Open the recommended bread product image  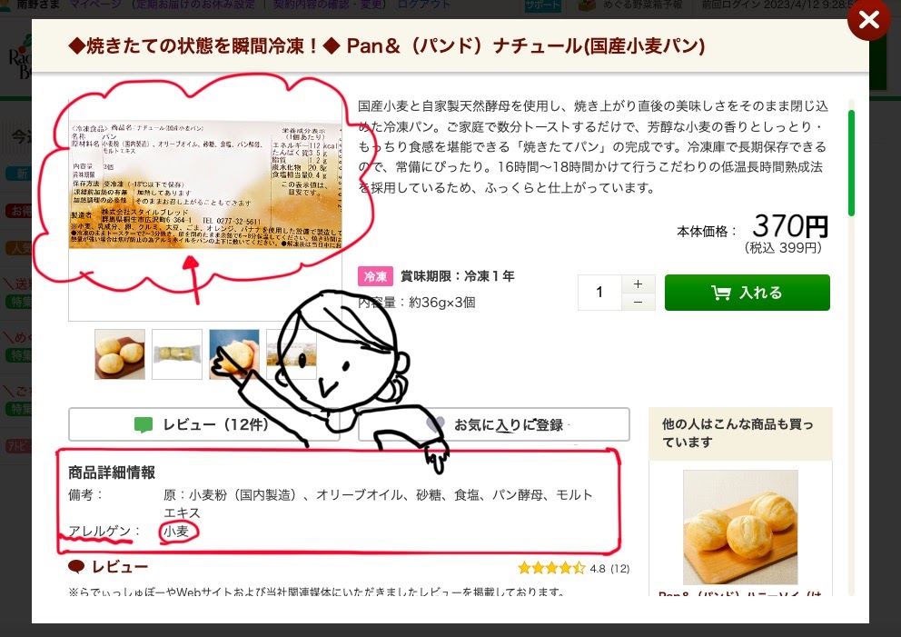pyautogui.click(x=740, y=527)
